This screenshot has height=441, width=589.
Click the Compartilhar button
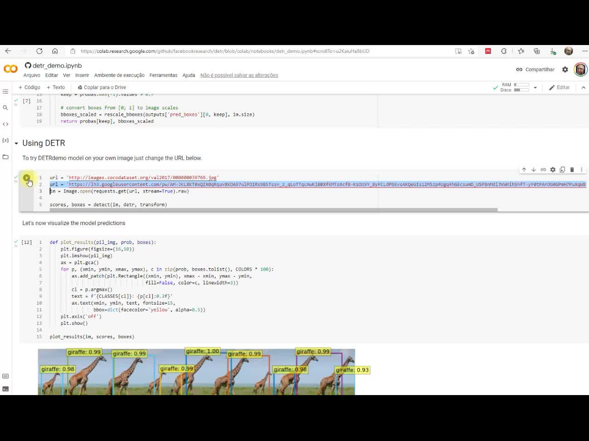tap(535, 69)
